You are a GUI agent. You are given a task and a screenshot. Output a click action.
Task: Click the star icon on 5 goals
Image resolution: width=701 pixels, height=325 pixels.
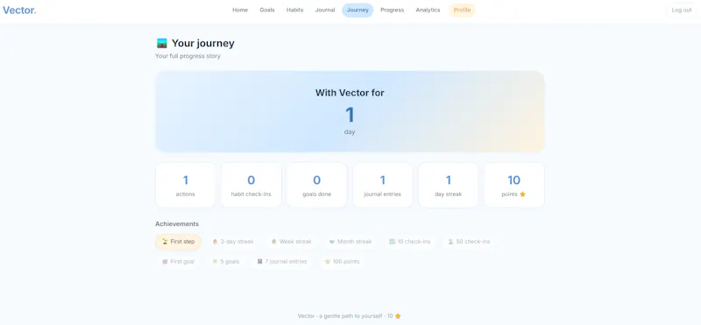pos(215,262)
